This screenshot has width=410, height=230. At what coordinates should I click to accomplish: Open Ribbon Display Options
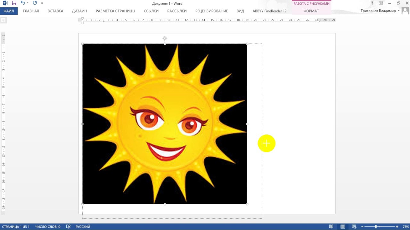coord(381,3)
